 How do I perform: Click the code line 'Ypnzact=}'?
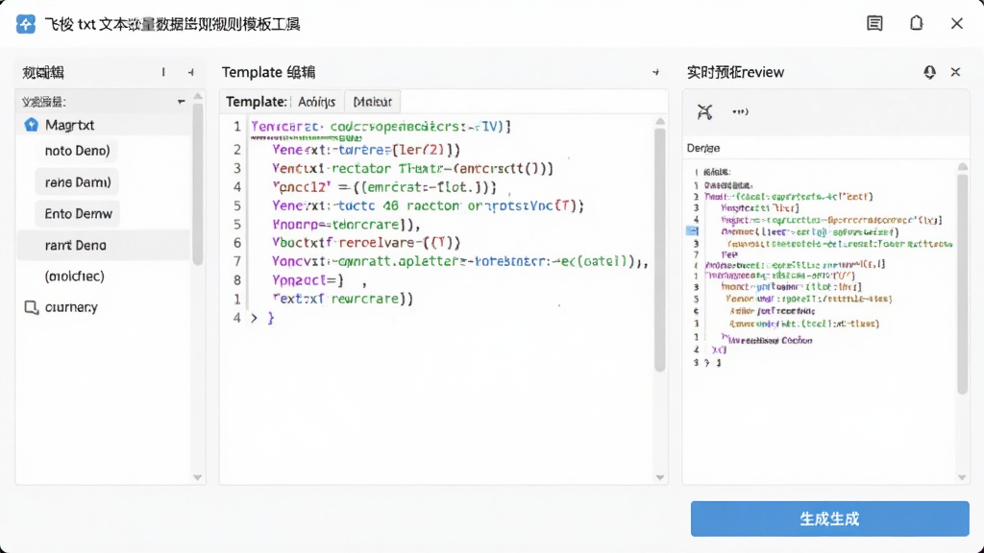308,280
